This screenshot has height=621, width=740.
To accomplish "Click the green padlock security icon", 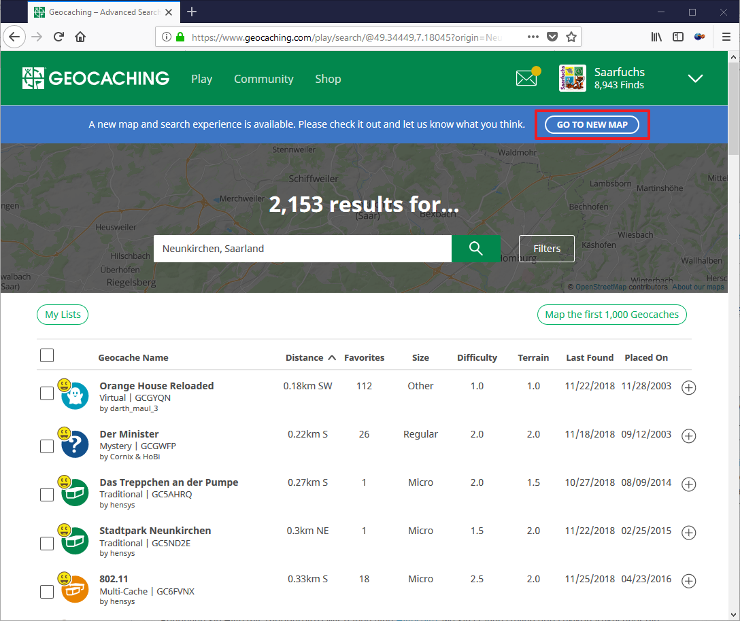I will point(180,37).
